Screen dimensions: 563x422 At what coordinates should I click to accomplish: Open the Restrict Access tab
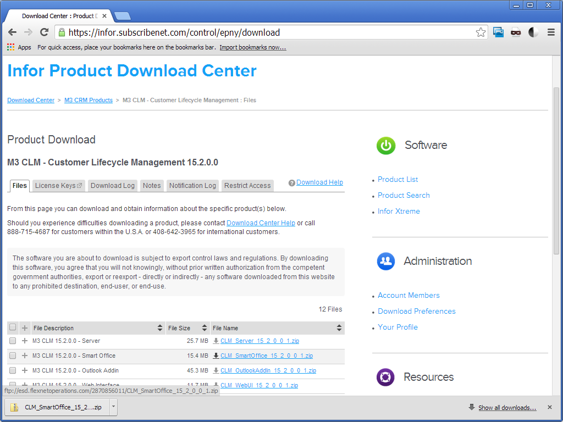tap(247, 186)
